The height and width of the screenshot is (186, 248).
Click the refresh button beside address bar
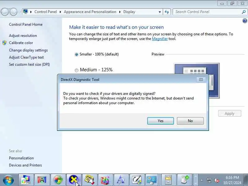click(x=167, y=12)
